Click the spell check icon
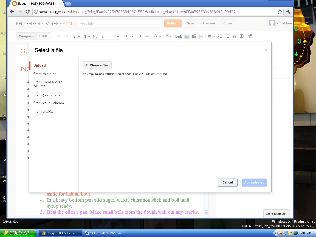Image resolution: width=316 pixels, height=237 pixels. pyautogui.click(x=250, y=36)
